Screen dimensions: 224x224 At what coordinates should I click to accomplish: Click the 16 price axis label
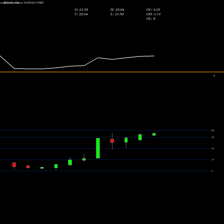point(213,148)
